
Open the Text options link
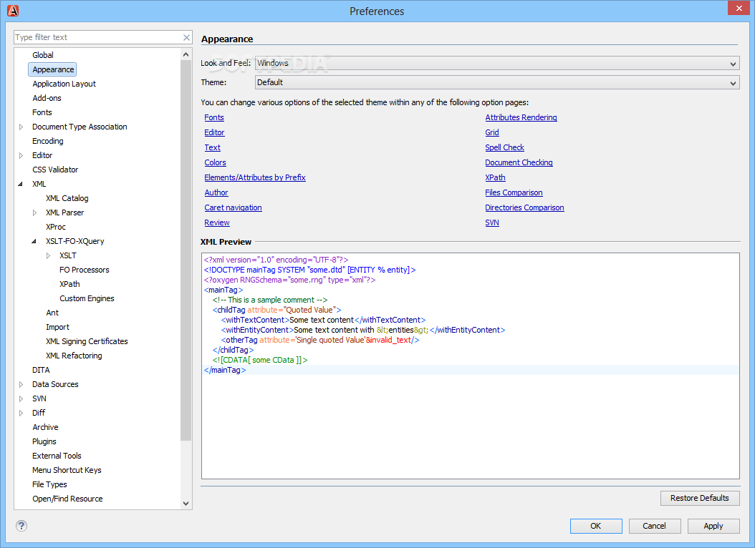point(212,147)
